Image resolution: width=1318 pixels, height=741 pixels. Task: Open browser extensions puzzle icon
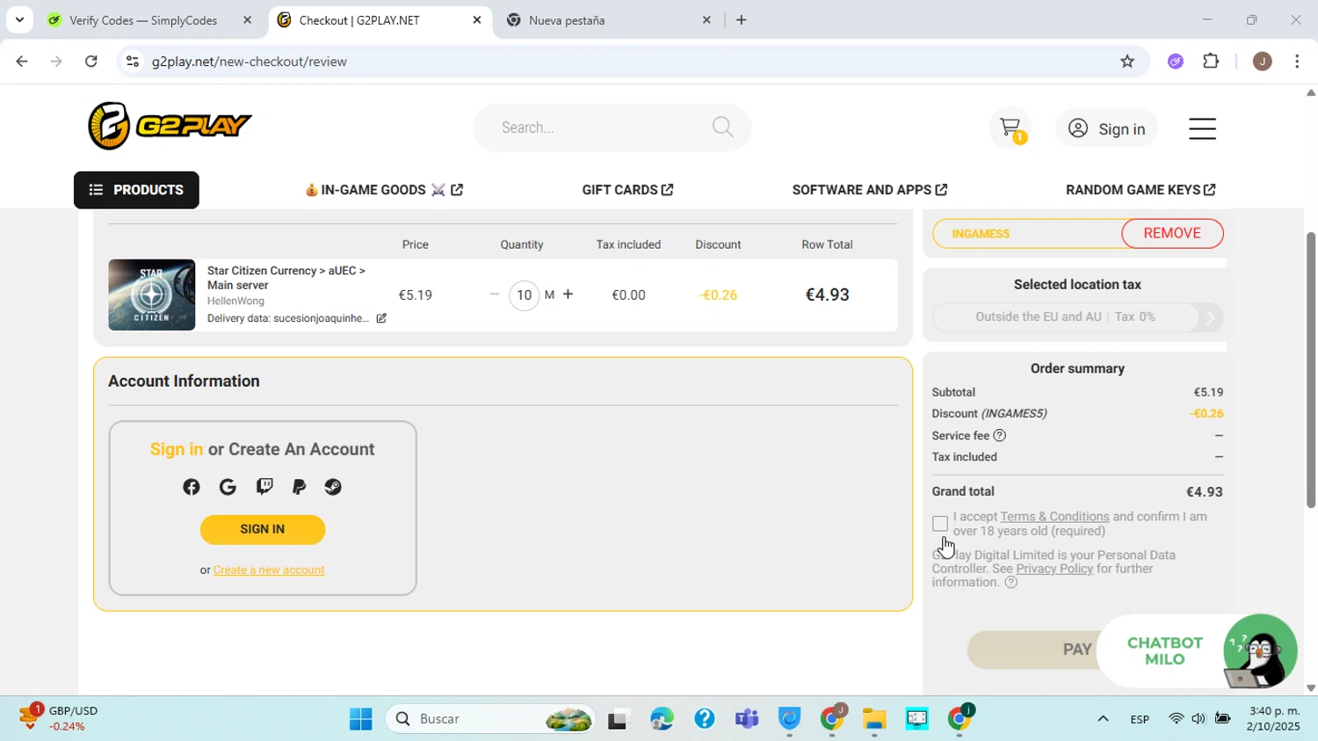click(1211, 62)
